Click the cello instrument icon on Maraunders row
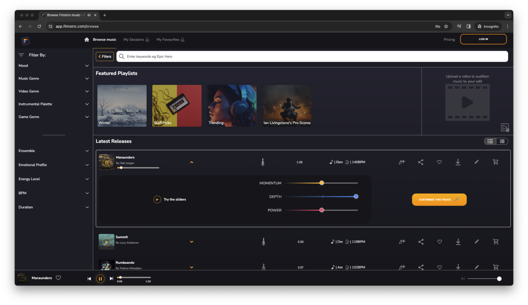Viewport: 528px width, 305px height. click(263, 162)
